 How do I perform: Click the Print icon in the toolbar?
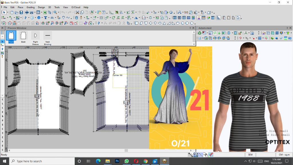click(27, 13)
